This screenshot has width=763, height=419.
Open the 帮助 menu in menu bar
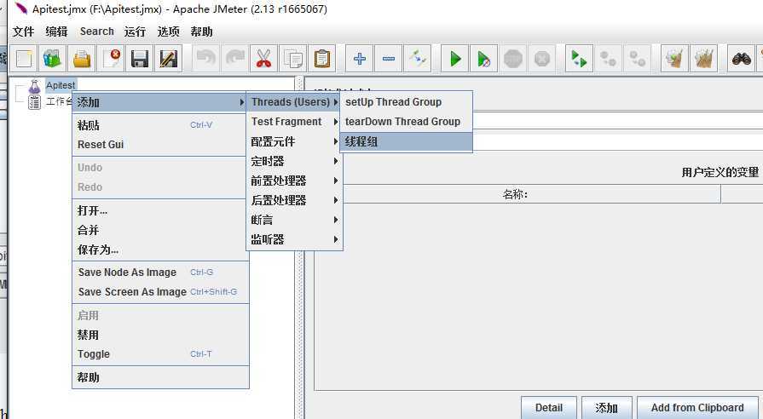pyautogui.click(x=201, y=32)
